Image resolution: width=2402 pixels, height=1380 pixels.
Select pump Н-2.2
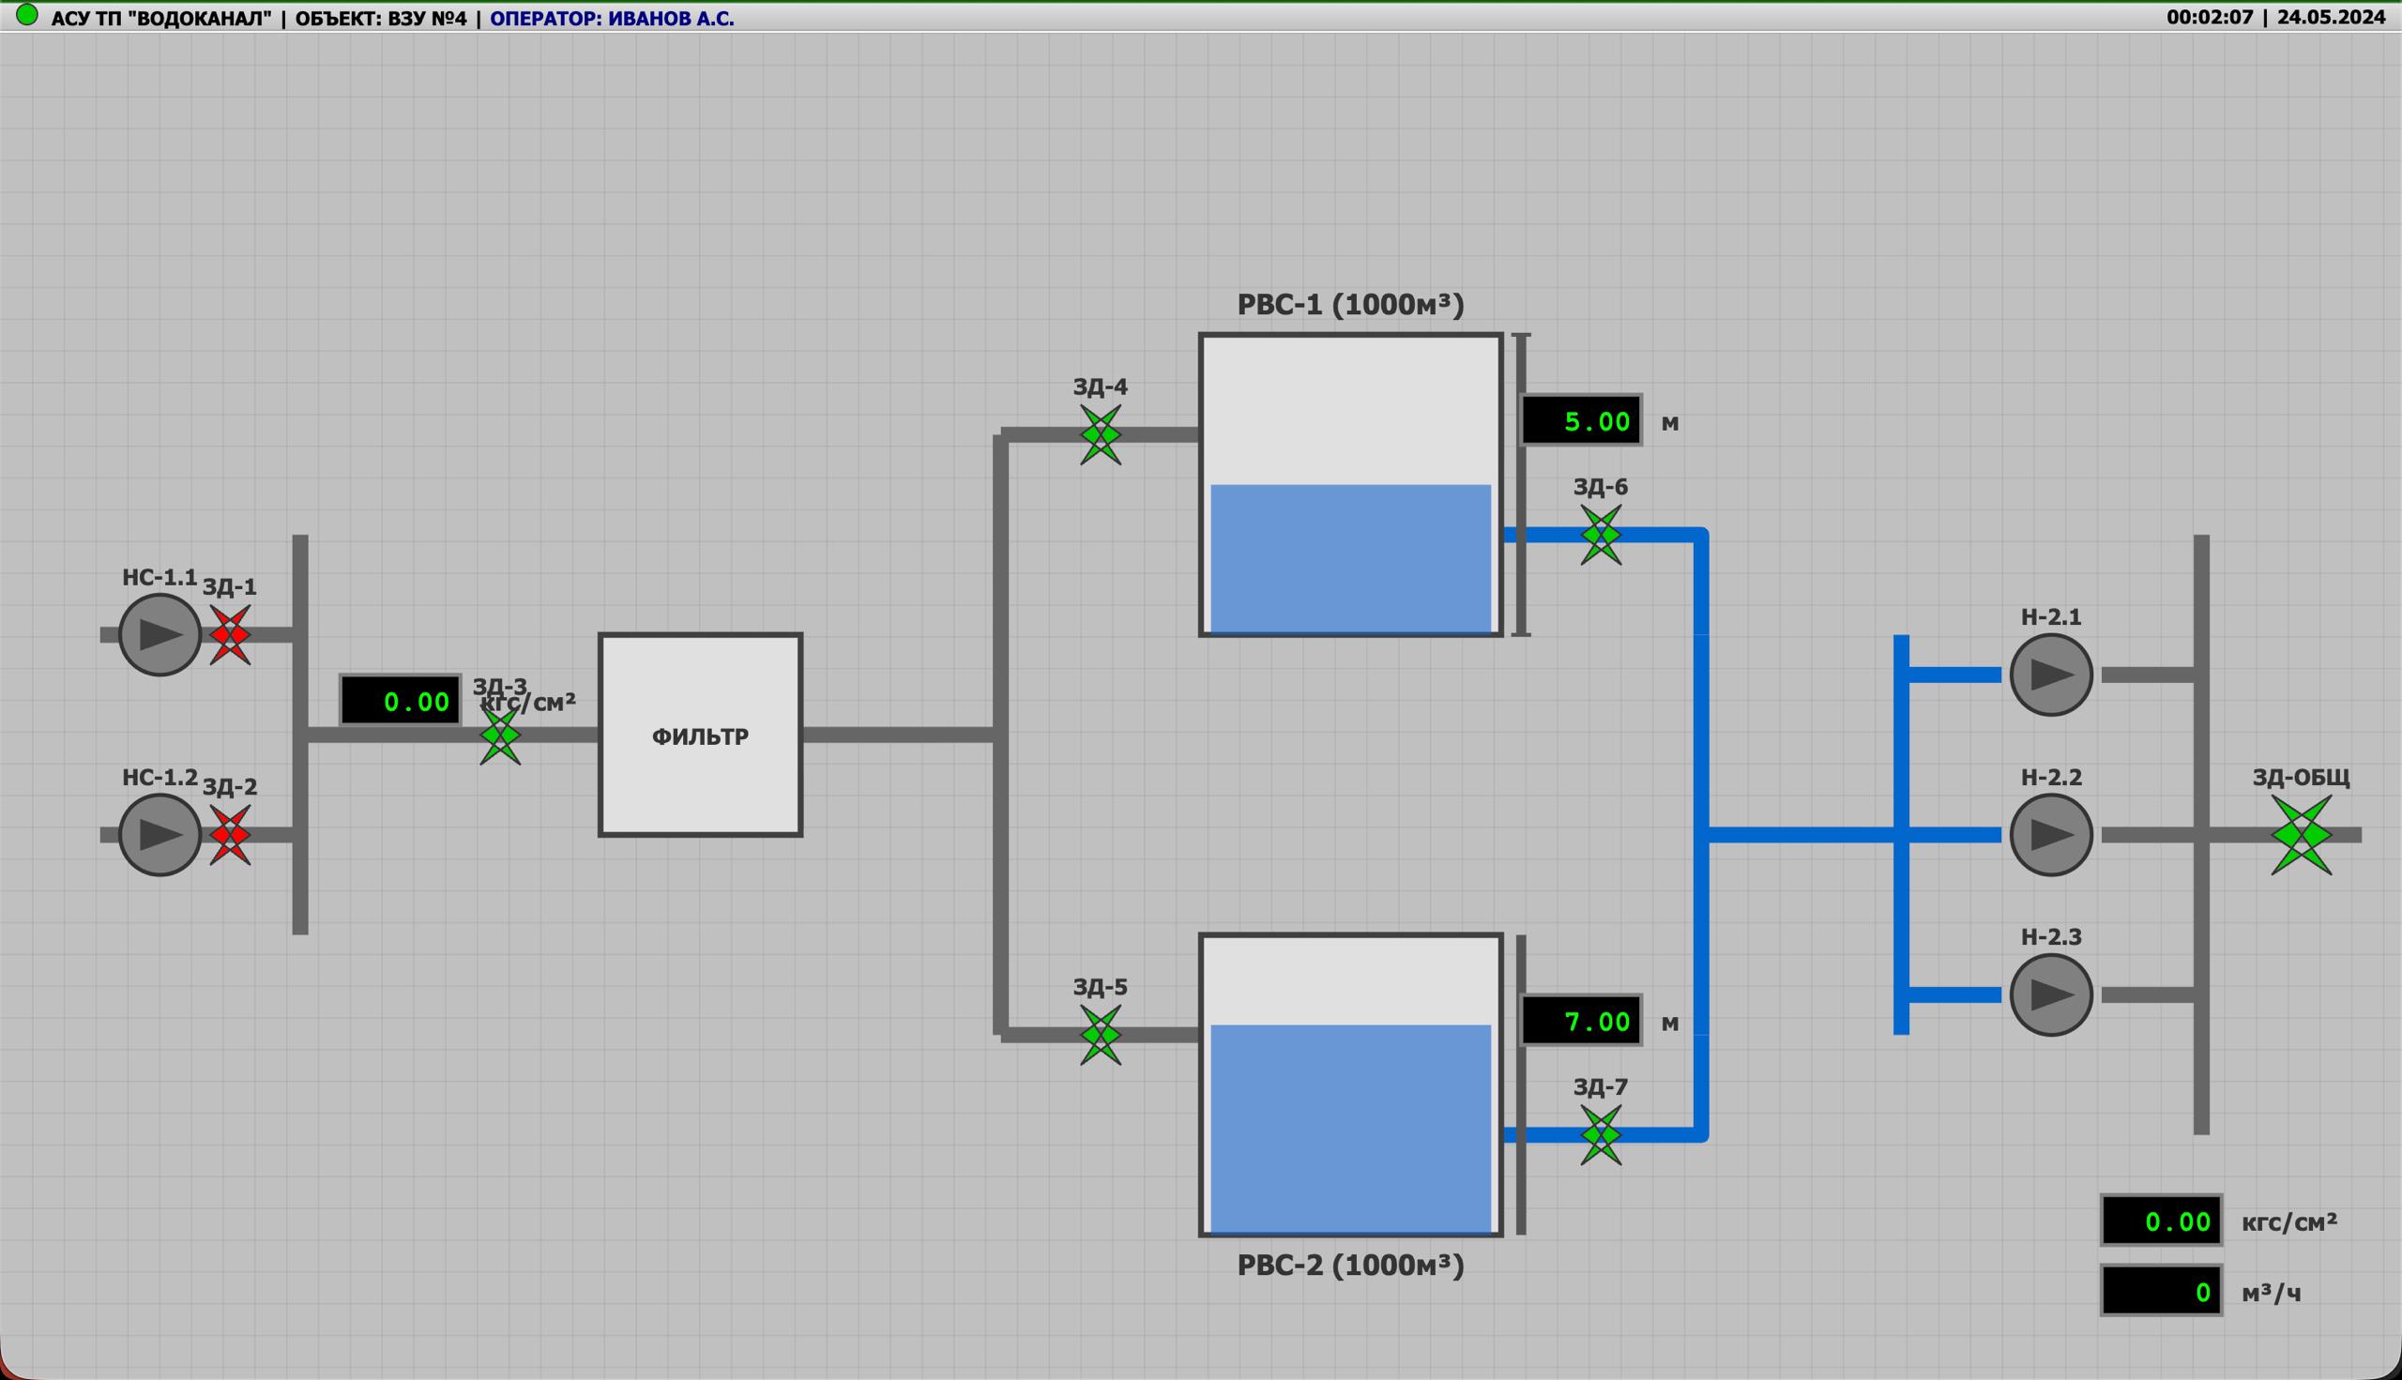click(2051, 835)
